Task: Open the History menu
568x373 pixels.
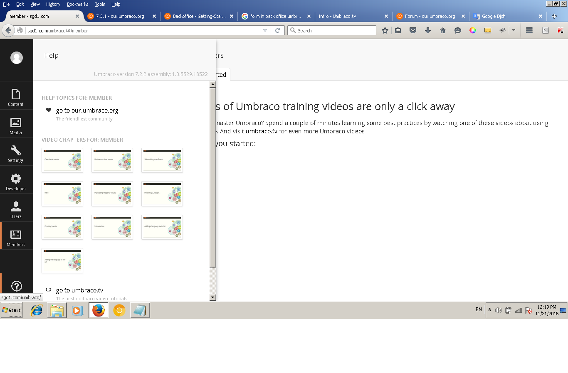Action: pyautogui.click(x=53, y=4)
